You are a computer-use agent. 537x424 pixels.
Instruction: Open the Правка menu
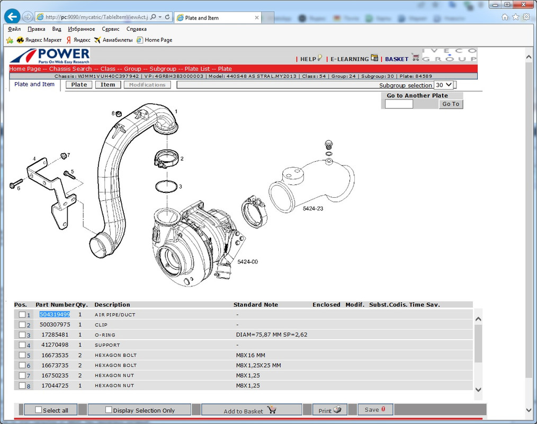point(37,29)
